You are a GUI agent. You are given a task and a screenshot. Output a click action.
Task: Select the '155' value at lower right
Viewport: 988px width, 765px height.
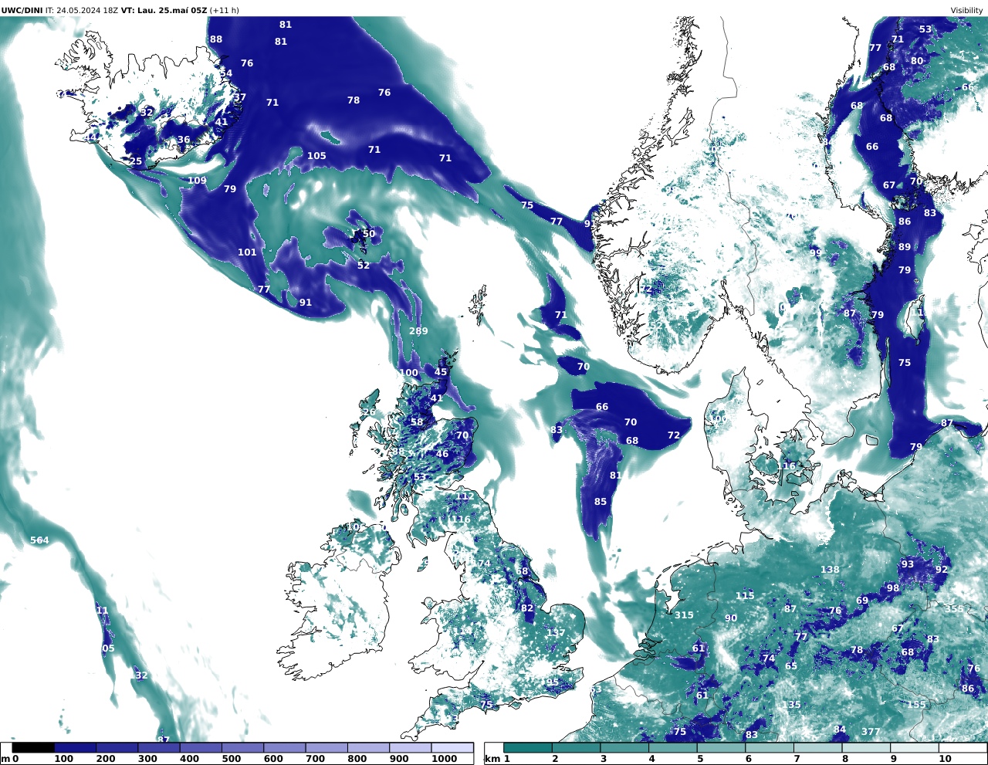(916, 705)
